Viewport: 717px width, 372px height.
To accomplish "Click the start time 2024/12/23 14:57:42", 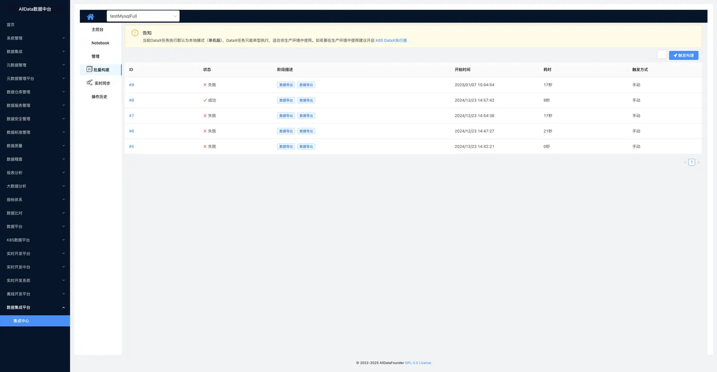I will (474, 100).
